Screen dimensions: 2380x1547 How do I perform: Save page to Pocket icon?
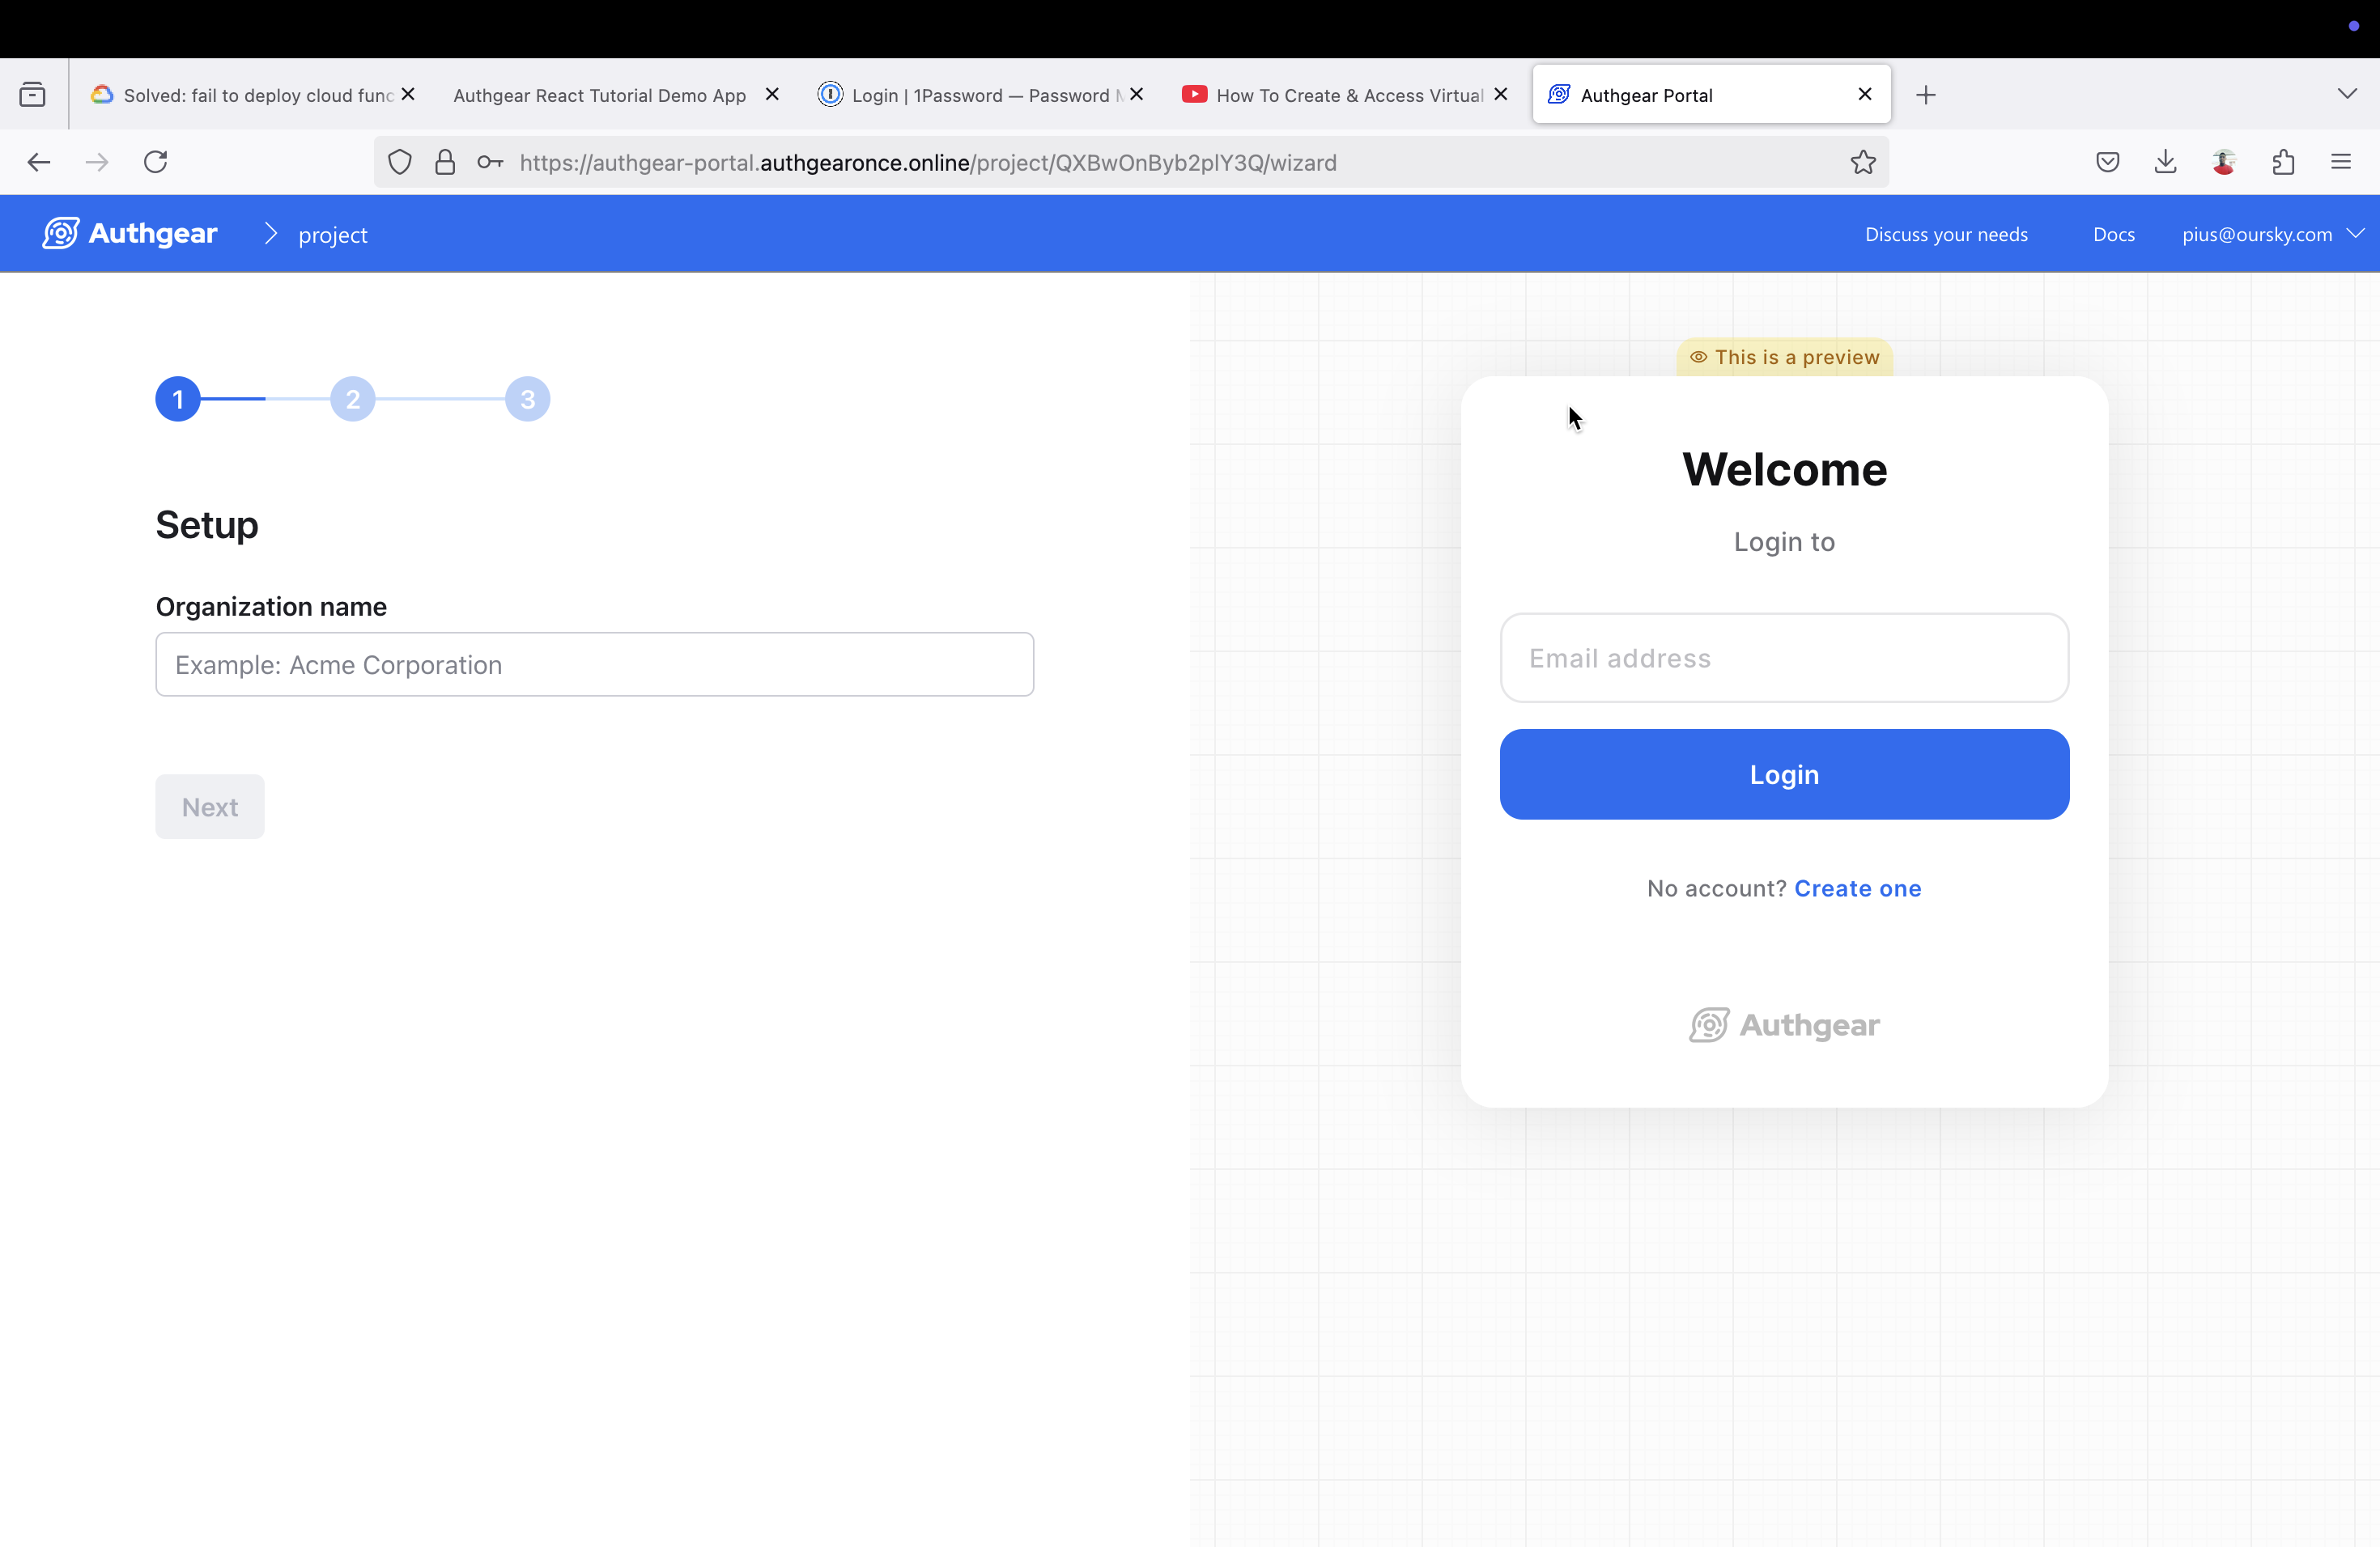(2107, 162)
